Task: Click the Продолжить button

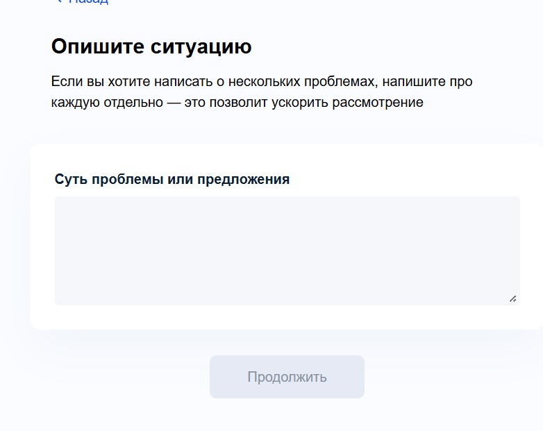Action: (287, 377)
